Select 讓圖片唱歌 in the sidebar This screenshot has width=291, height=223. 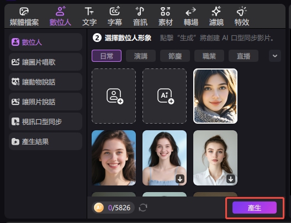click(45, 62)
